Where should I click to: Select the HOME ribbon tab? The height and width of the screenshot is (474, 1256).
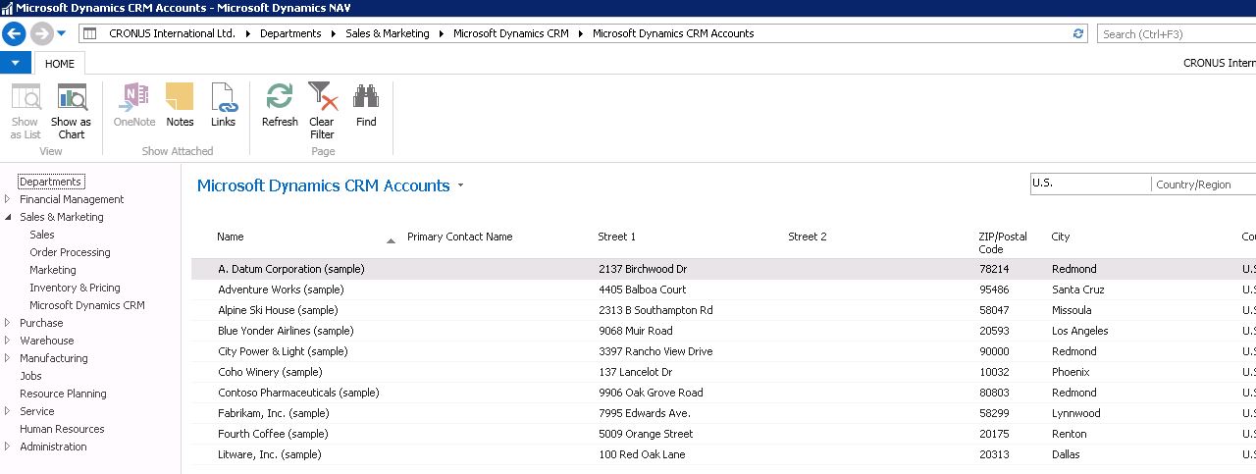[x=60, y=63]
